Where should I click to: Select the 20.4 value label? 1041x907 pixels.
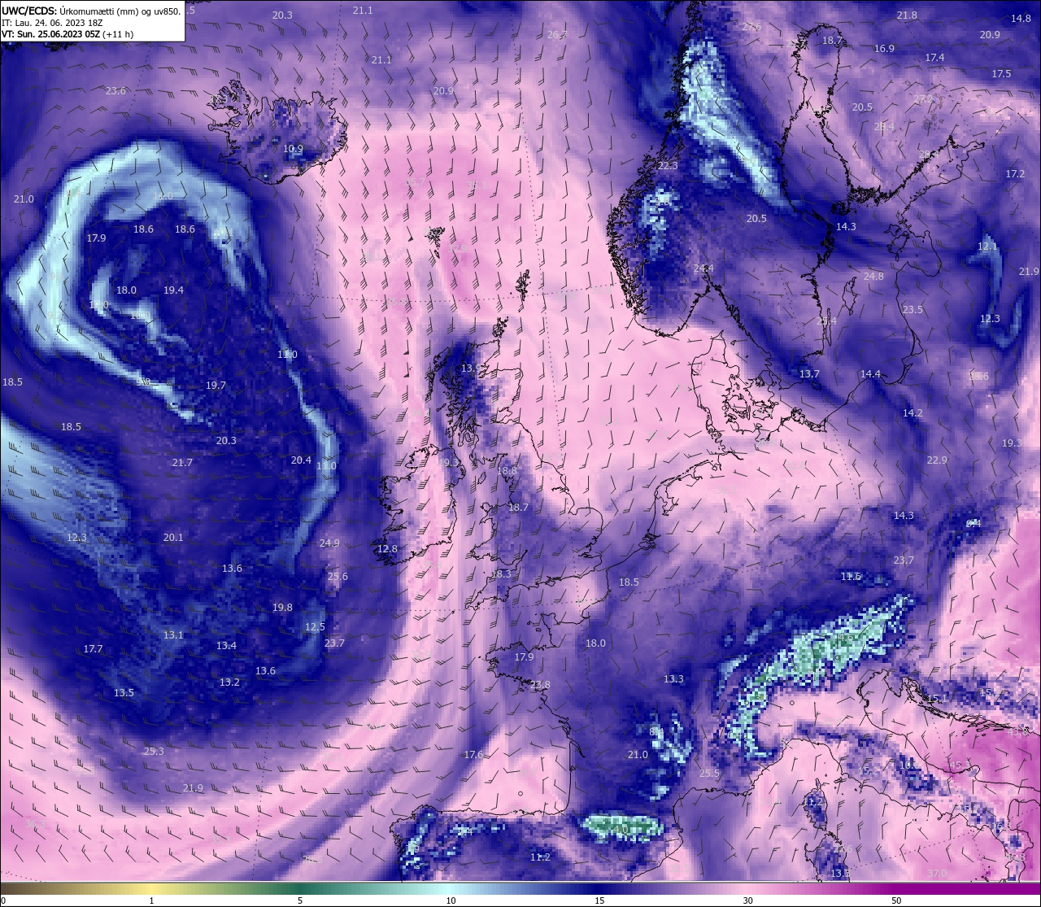tap(301, 460)
